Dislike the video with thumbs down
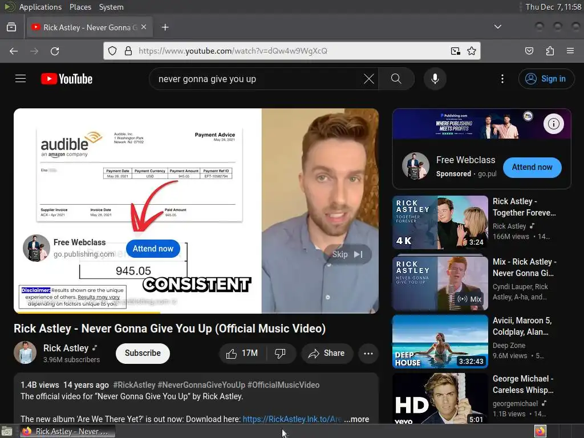Image resolution: width=584 pixels, height=438 pixels. click(x=280, y=353)
